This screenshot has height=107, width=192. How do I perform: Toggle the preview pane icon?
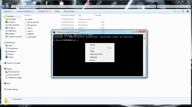tap(182, 11)
